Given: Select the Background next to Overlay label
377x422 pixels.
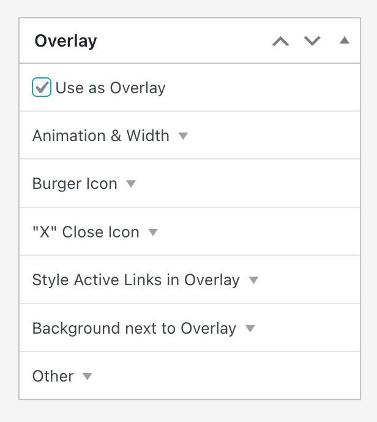Looking at the screenshot, I should point(134,328).
